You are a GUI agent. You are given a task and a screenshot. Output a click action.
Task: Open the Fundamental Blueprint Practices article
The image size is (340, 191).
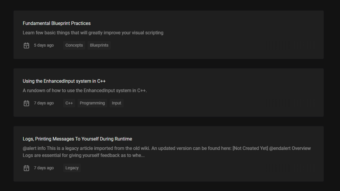(x=57, y=23)
